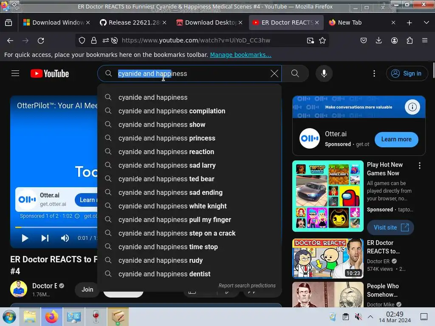Open ad info icon beside Sponsored 1 of 2
The height and width of the screenshot is (326, 435).
[x=77, y=216]
